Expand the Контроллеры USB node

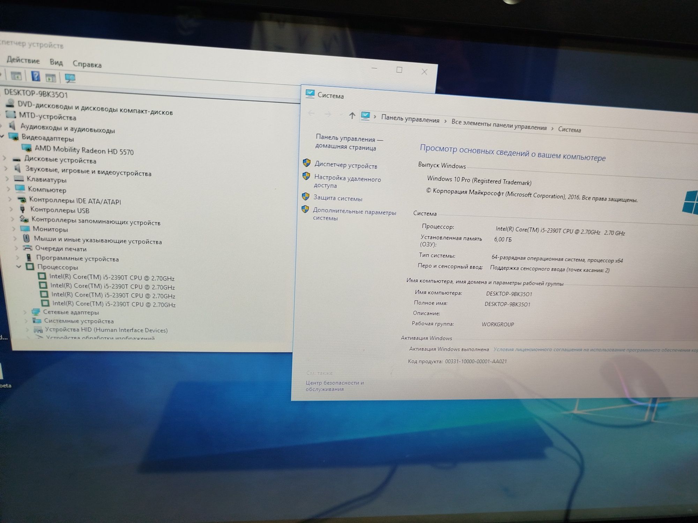coord(12,209)
